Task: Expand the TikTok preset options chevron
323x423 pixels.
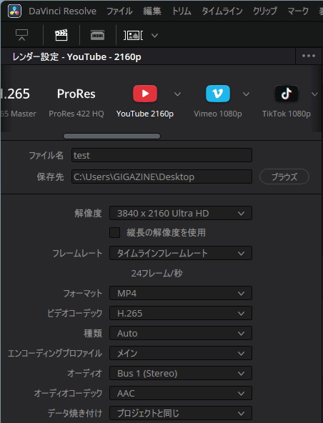Action: coord(314,94)
